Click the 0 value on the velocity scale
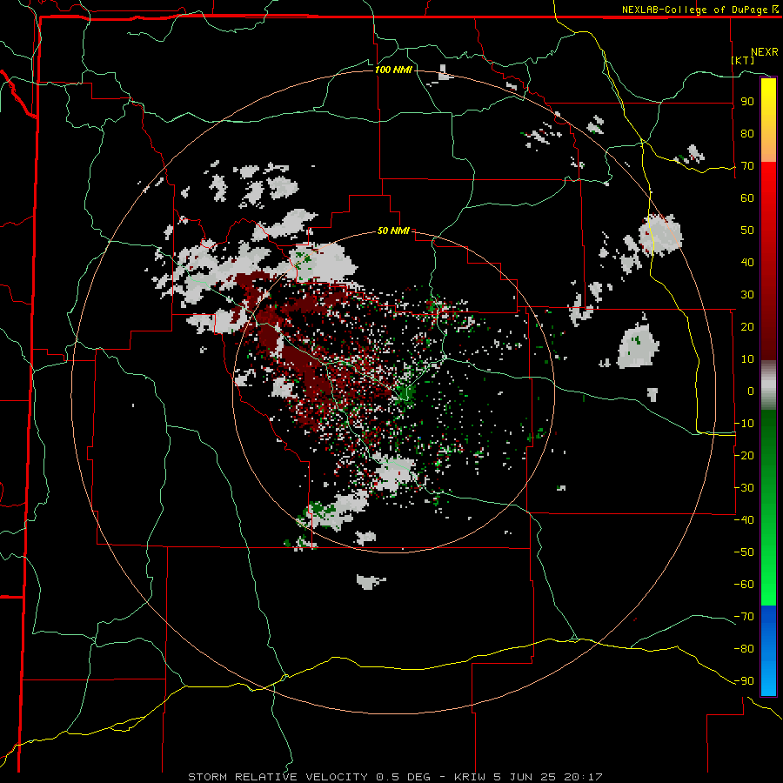The height and width of the screenshot is (783, 783). pyautogui.click(x=751, y=391)
